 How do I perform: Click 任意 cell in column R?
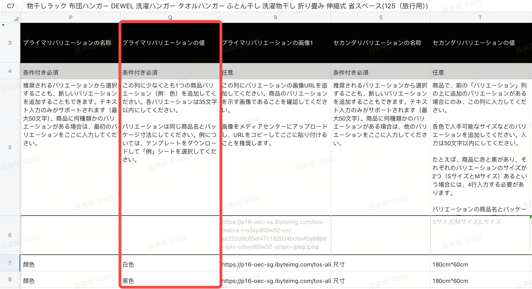pos(275,71)
